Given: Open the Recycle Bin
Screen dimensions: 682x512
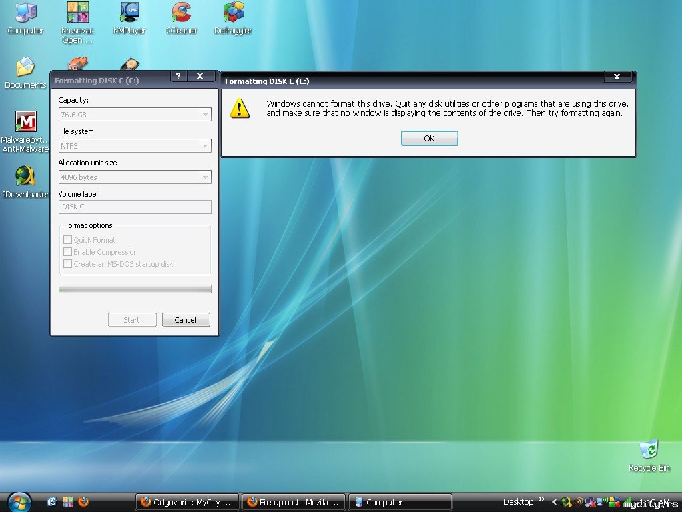Looking at the screenshot, I should click(x=649, y=455).
